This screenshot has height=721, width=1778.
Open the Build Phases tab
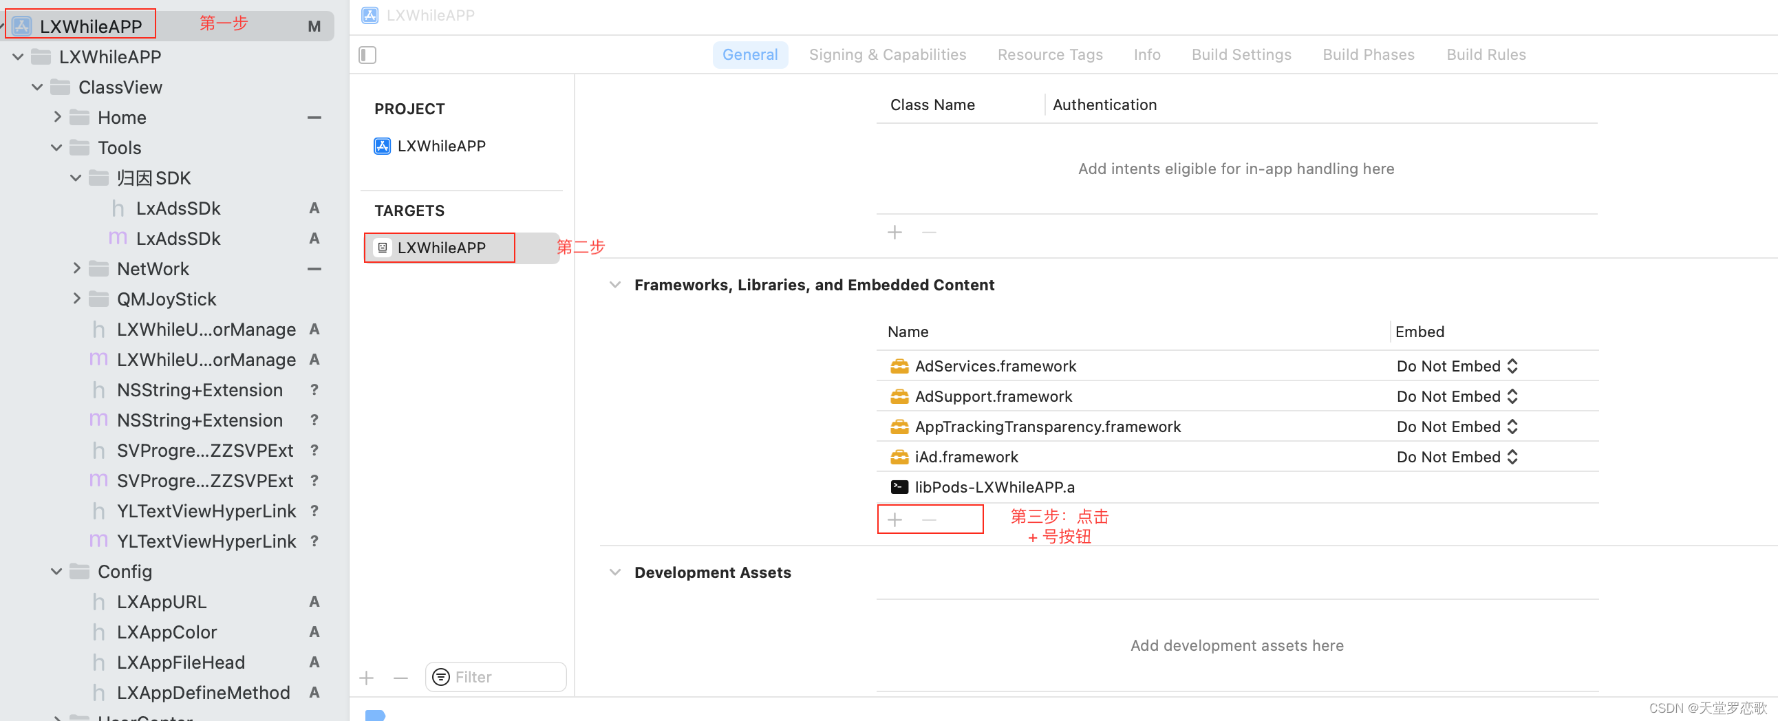point(1368,54)
